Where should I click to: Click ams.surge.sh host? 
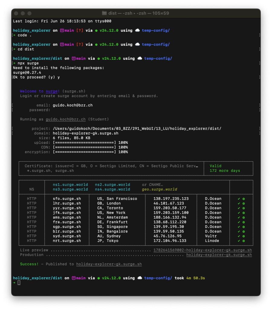tap(67, 217)
